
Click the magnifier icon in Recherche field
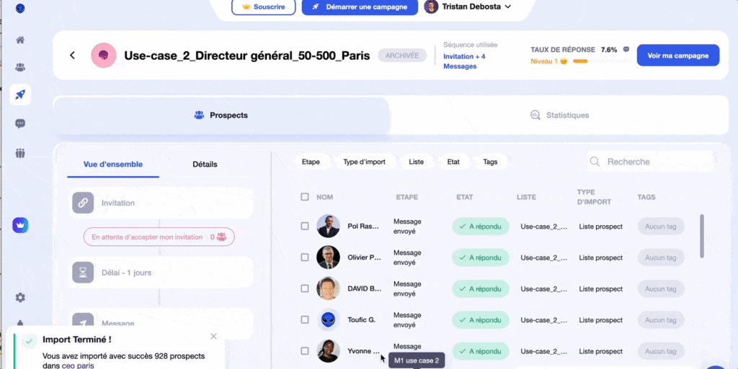(595, 162)
